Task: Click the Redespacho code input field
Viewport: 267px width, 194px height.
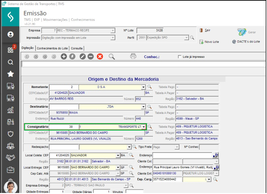Action: 64,147
